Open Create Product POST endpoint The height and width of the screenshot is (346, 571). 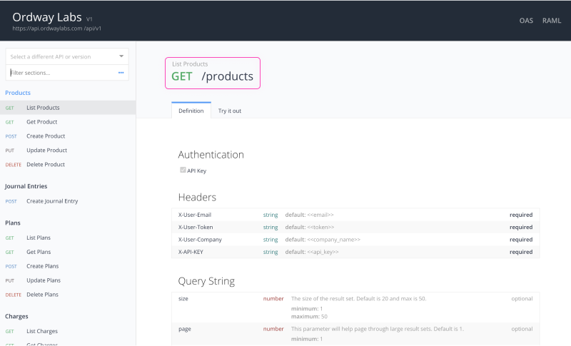[45, 136]
